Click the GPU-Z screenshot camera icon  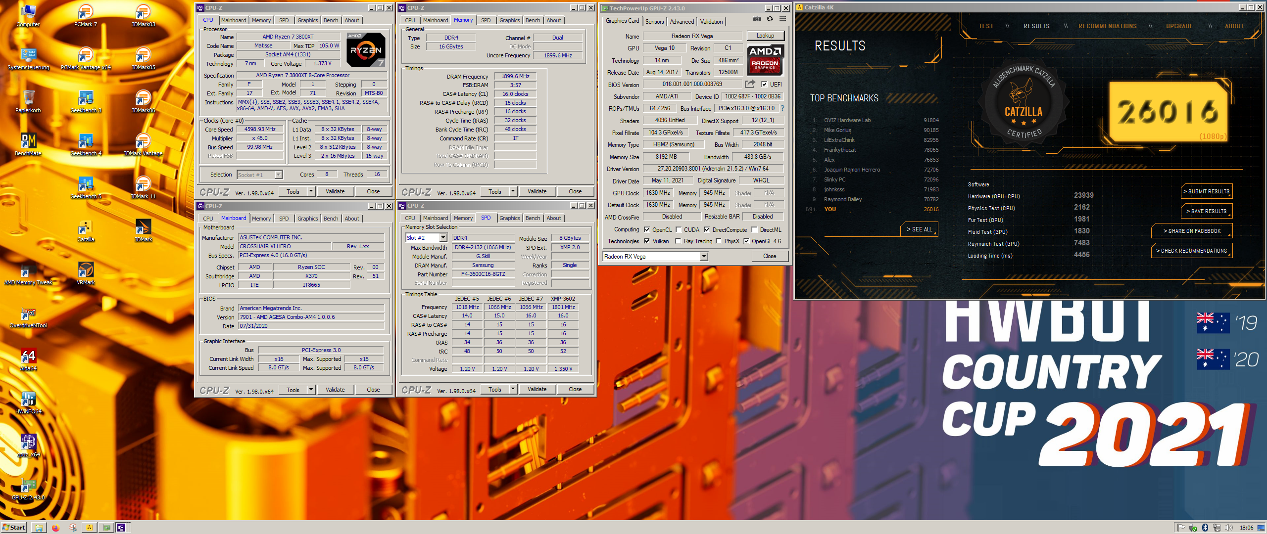pos(757,19)
